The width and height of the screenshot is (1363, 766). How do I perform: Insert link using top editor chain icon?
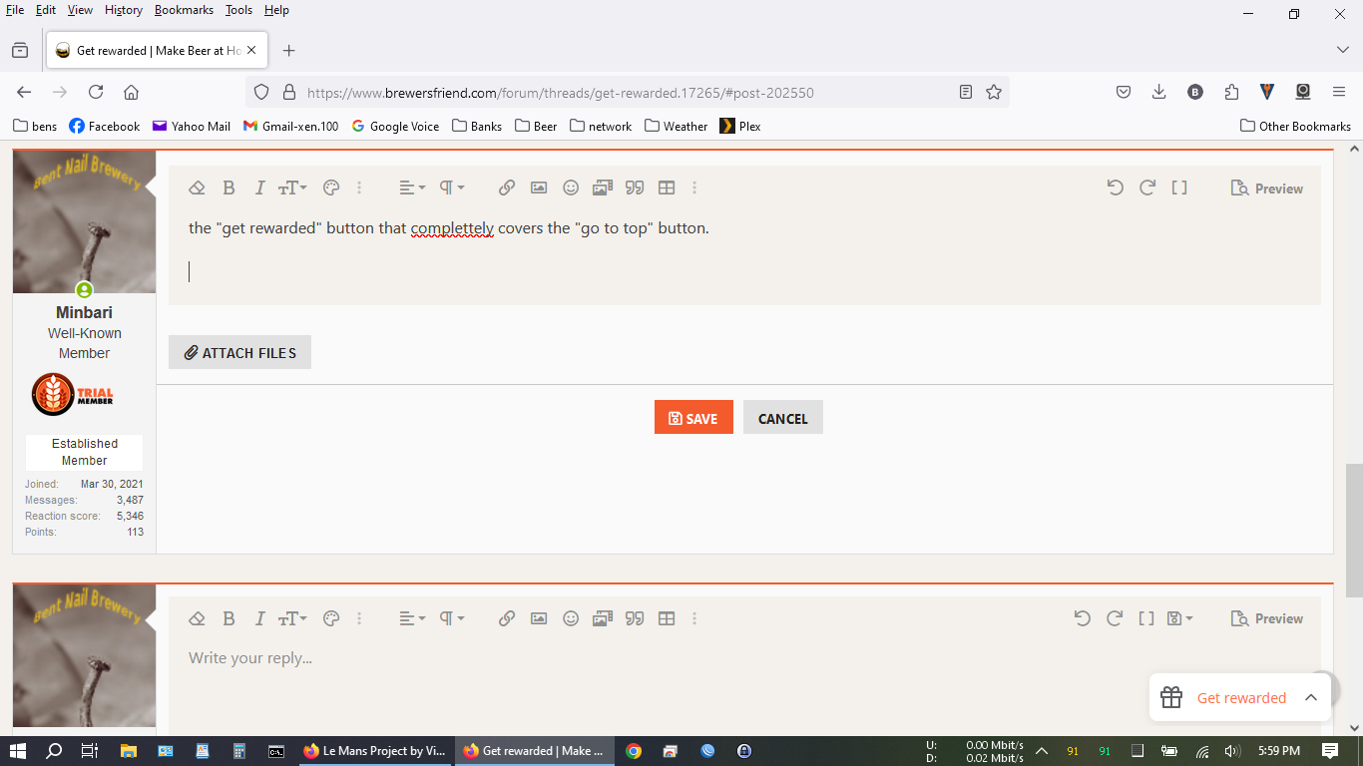point(507,188)
